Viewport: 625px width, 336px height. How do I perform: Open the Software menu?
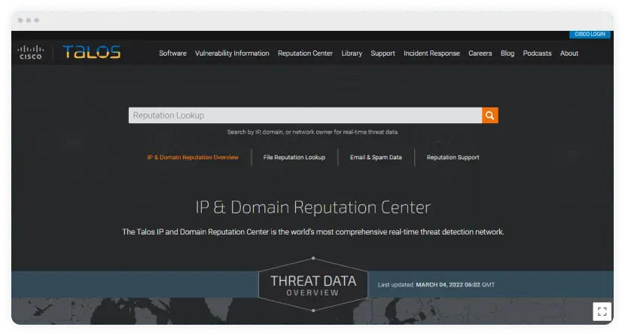pyautogui.click(x=172, y=53)
